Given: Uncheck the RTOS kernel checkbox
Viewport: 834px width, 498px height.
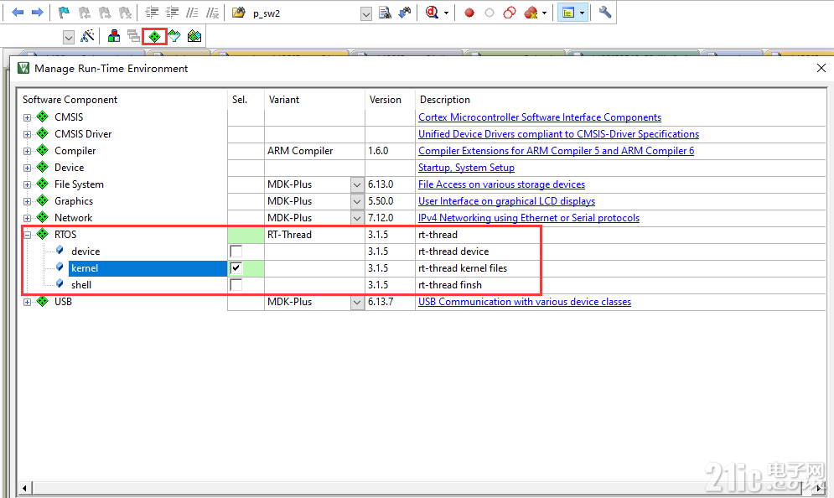Looking at the screenshot, I should pyautogui.click(x=236, y=268).
